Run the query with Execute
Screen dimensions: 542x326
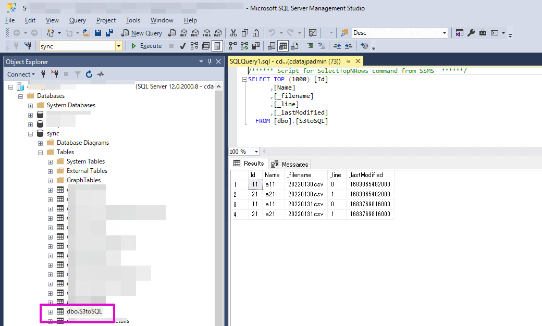(146, 46)
